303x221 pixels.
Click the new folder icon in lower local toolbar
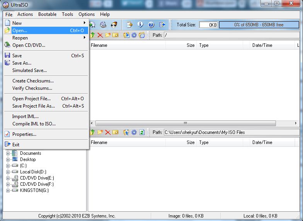(100, 132)
